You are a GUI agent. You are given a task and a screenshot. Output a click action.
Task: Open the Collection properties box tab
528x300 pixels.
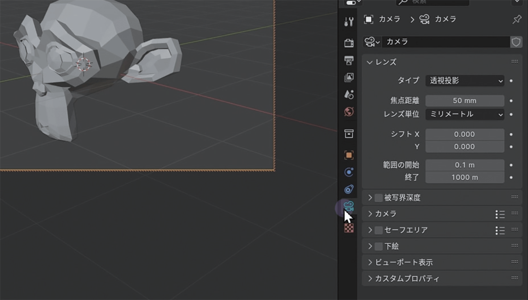(x=348, y=133)
